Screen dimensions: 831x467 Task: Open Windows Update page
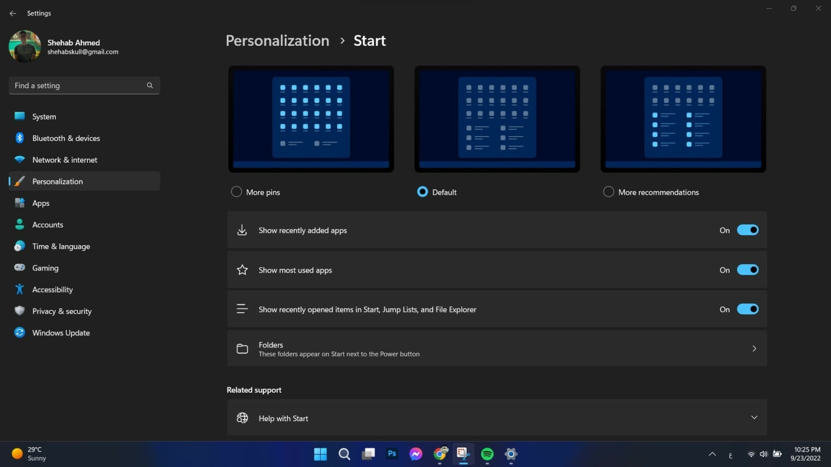[x=84, y=332]
